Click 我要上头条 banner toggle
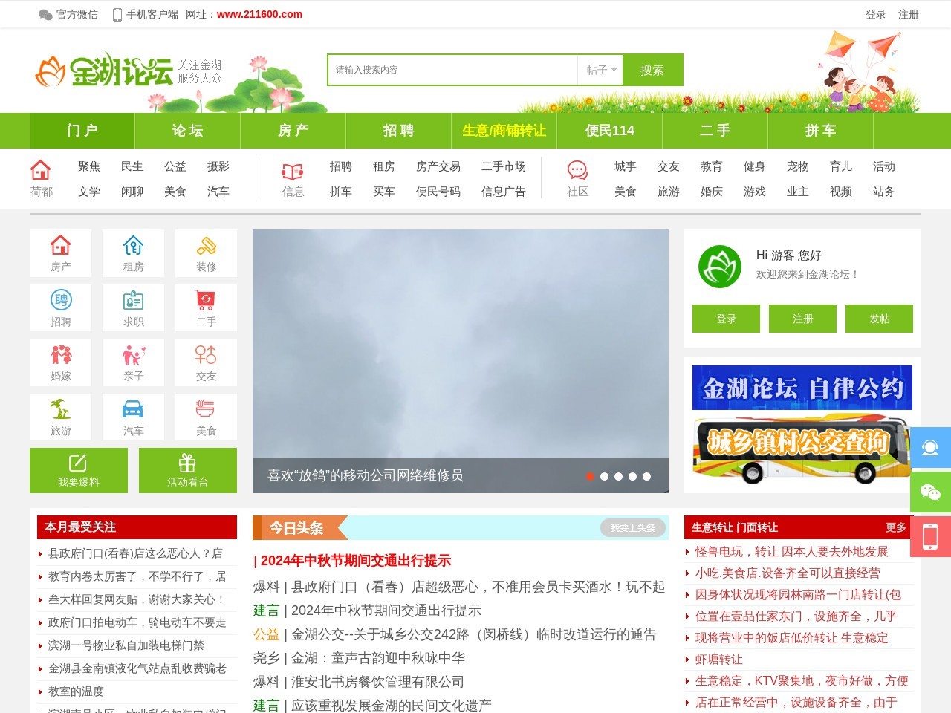Viewport: 951px width, 713px height. pyautogui.click(x=631, y=527)
